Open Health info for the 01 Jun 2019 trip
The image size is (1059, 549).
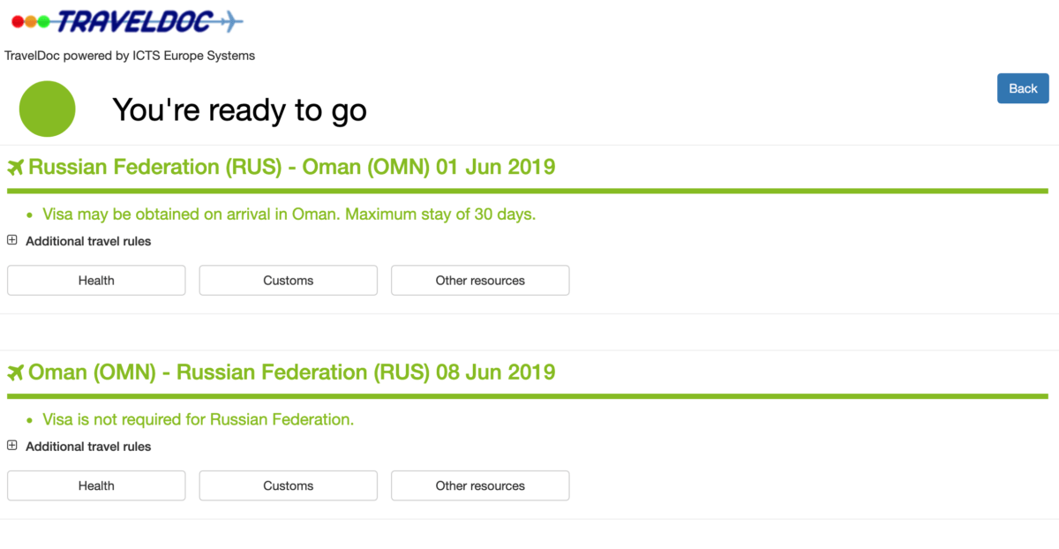pyautogui.click(x=96, y=281)
